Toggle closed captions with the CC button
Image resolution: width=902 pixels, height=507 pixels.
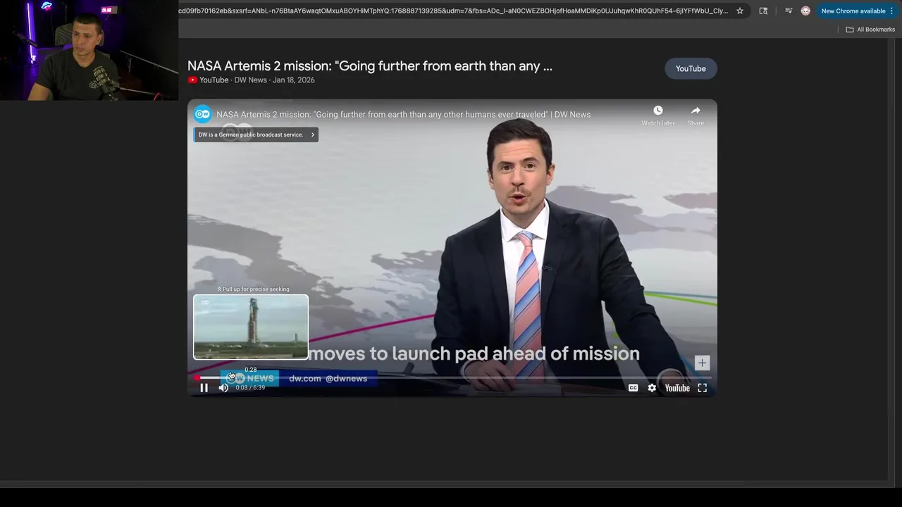(633, 388)
